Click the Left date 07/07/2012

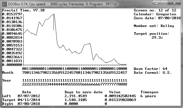click(29, 96)
